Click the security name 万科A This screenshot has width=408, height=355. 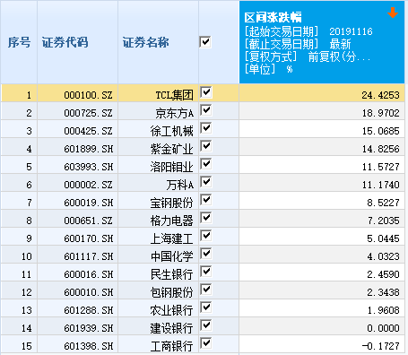180,185
